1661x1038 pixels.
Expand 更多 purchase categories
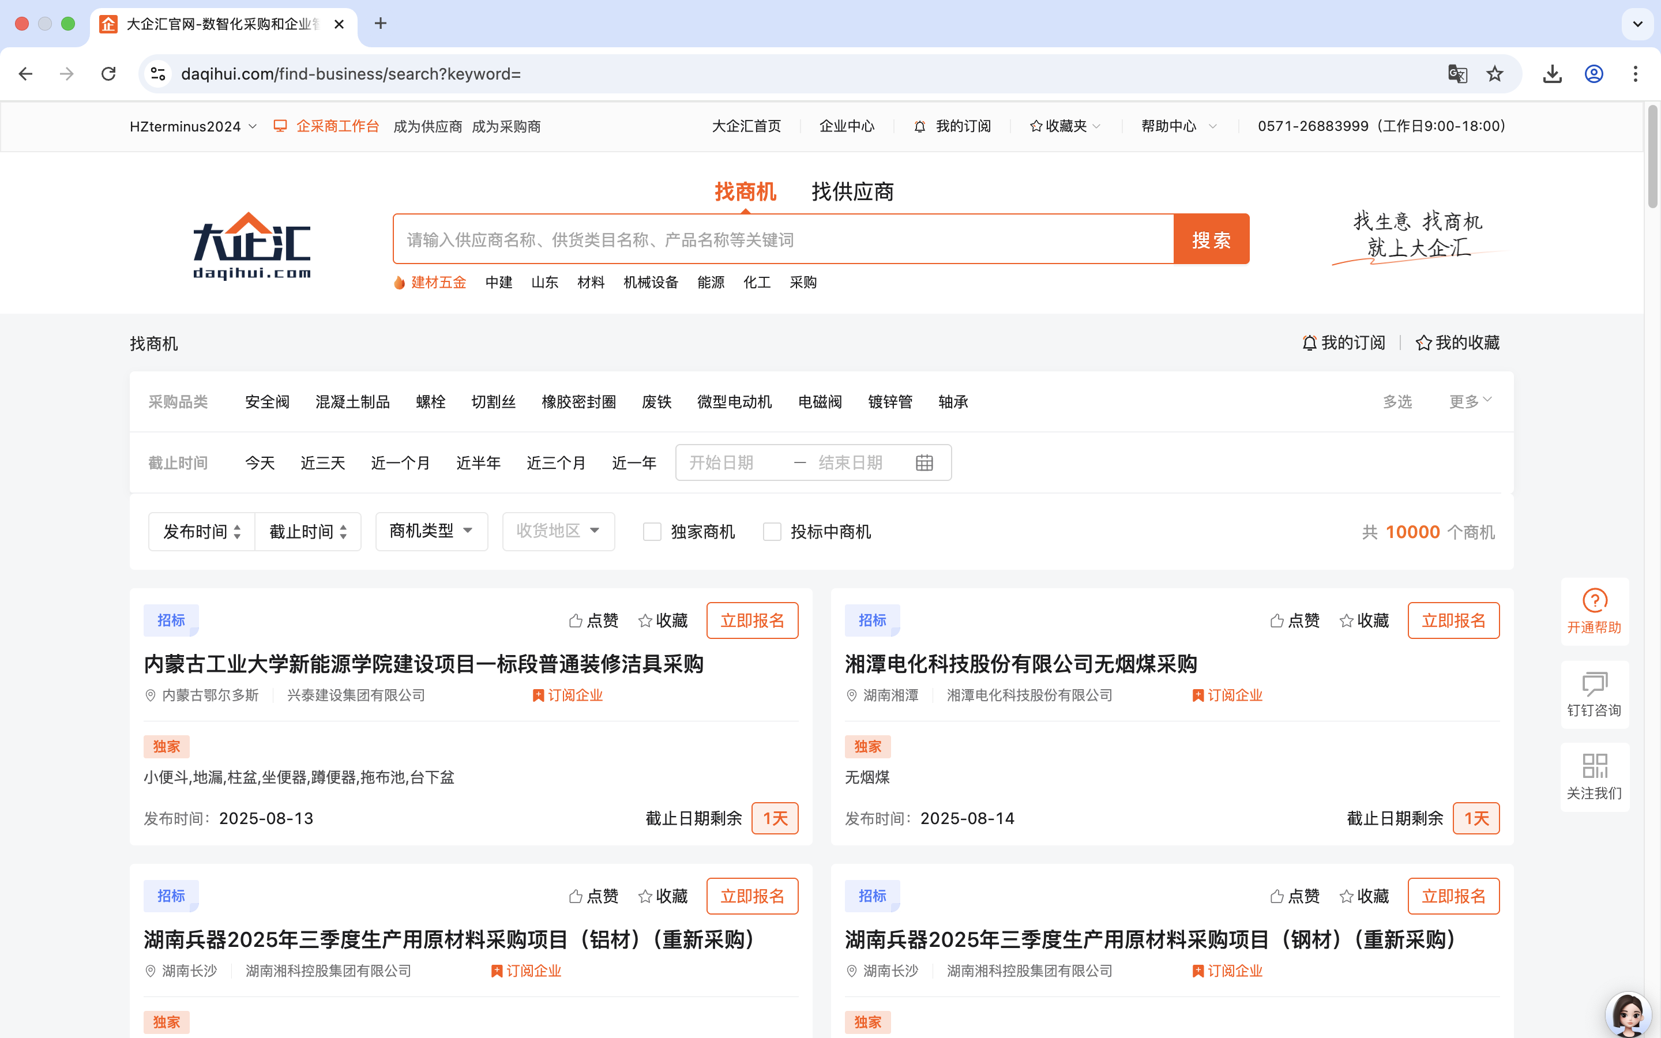tap(1470, 401)
